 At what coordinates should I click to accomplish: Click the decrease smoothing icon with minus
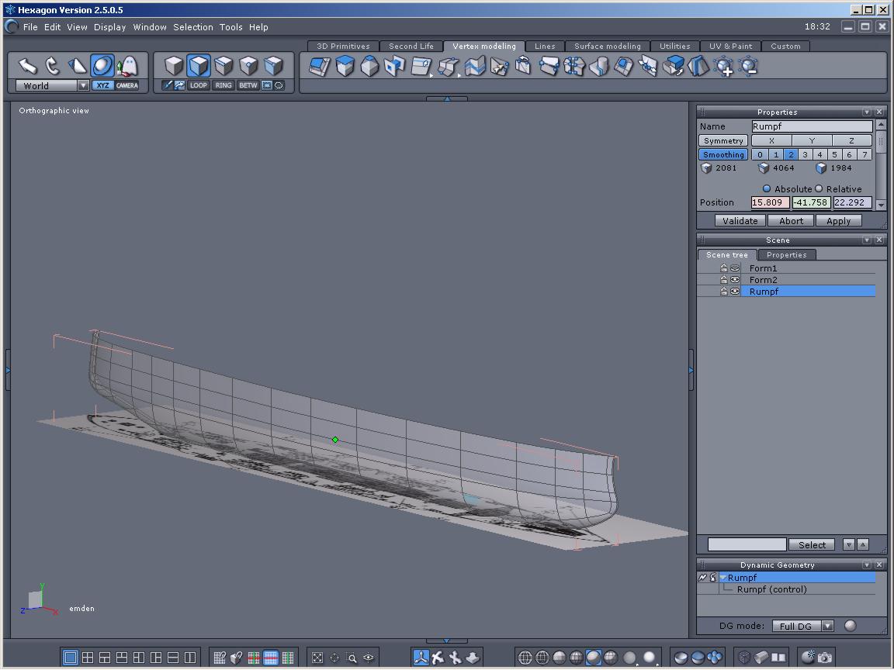[x=748, y=67]
